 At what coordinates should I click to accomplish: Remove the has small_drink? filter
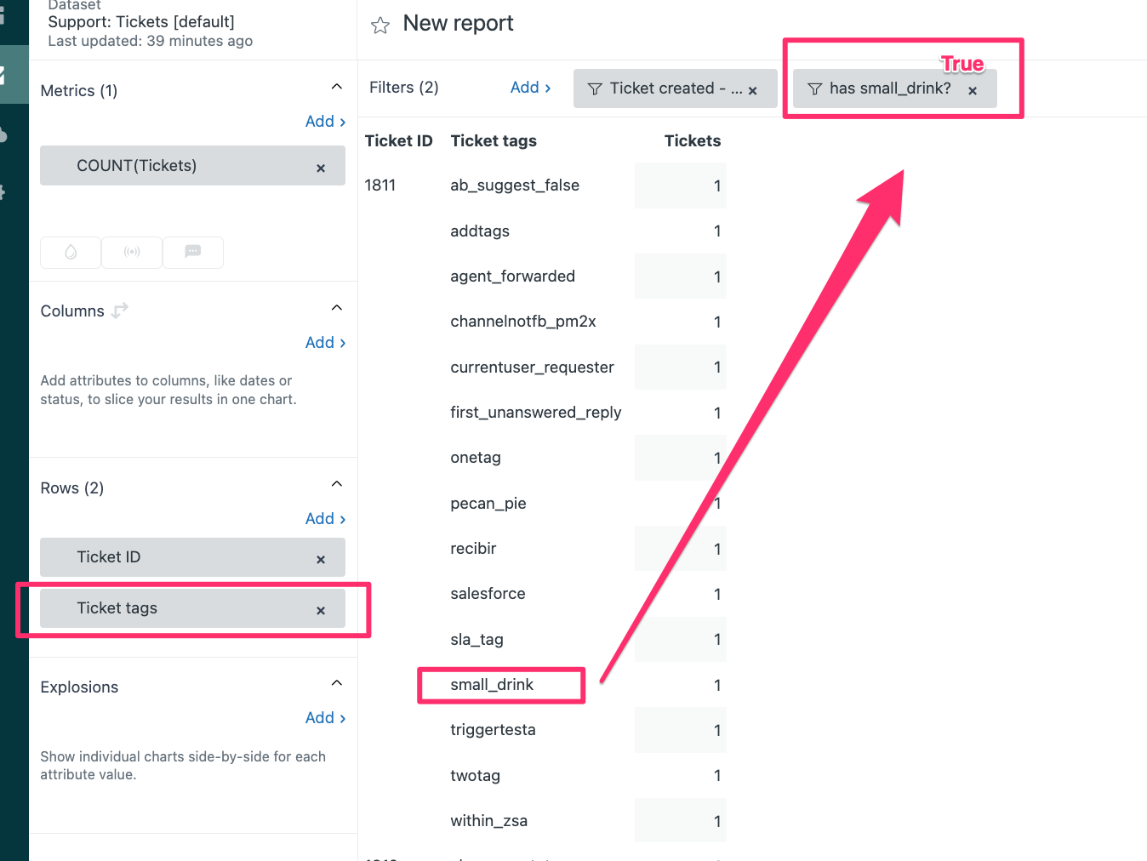click(973, 90)
